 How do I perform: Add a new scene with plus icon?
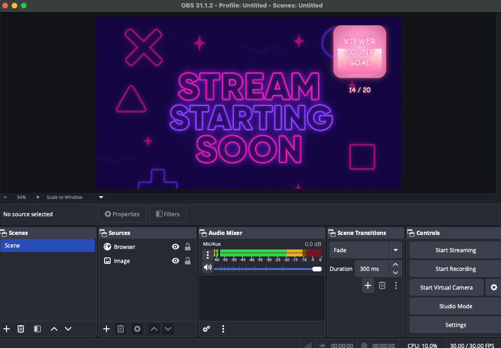6,329
